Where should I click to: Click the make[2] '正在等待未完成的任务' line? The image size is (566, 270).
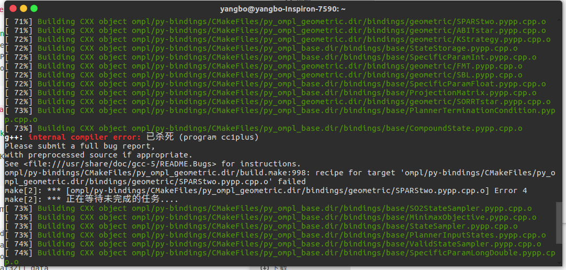92,199
